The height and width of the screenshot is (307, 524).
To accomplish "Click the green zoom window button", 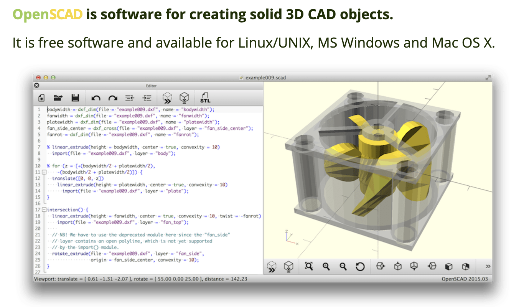I will tap(53, 77).
